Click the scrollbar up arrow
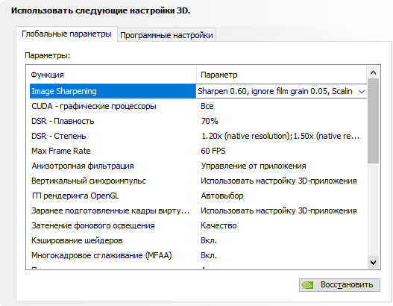 pyautogui.click(x=373, y=72)
